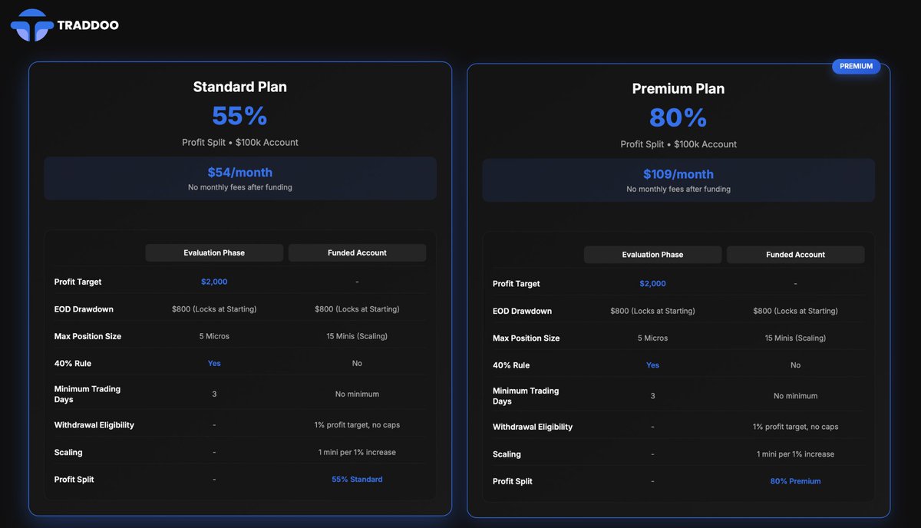Click Minimum Trading Days value 3 in Premium Plan
Image resolution: width=921 pixels, height=528 pixels.
click(x=652, y=396)
